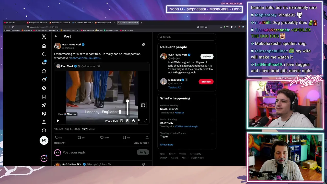The image size is (327, 184).
Task: Follow evan loves worf
Action: click(x=207, y=56)
